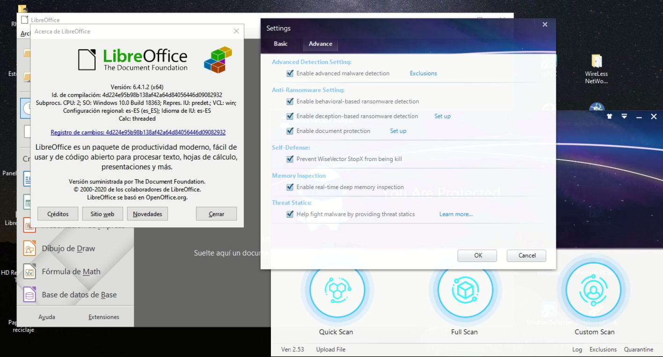
Task: Toggle Enable advanced malware detection checkbox
Action: click(290, 73)
